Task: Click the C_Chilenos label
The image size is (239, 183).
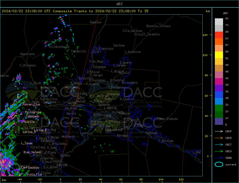Action: coord(28,65)
